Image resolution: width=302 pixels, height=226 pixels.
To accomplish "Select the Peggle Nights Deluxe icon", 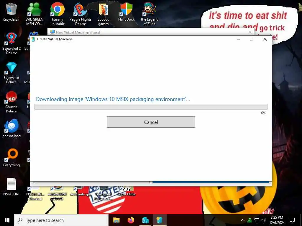I will tap(80, 14).
